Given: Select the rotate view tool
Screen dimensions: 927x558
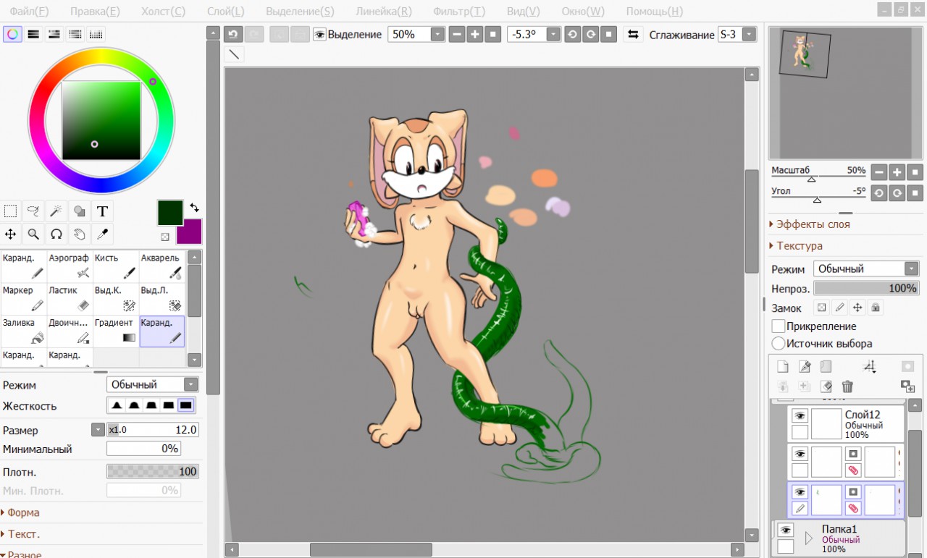Looking at the screenshot, I should tap(56, 234).
